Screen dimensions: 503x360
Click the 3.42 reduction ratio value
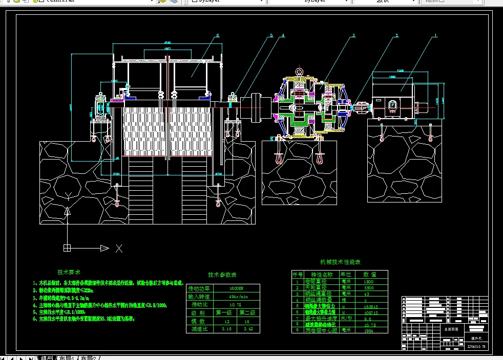[x=248, y=329]
